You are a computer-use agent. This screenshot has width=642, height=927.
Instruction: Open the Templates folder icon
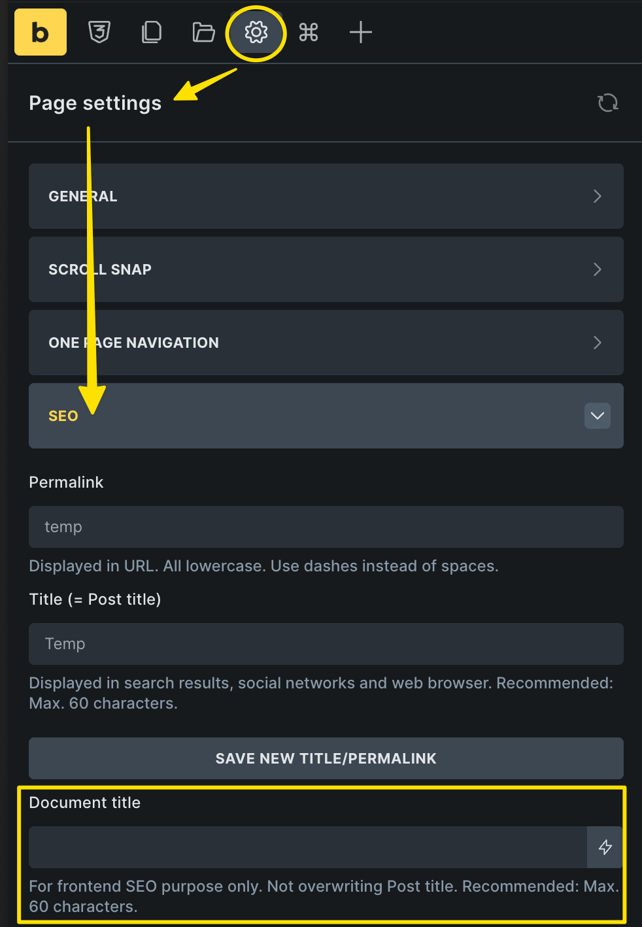tap(203, 32)
